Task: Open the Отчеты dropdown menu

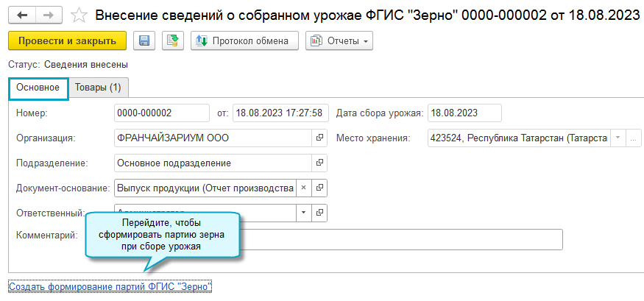Action: pyautogui.click(x=339, y=41)
